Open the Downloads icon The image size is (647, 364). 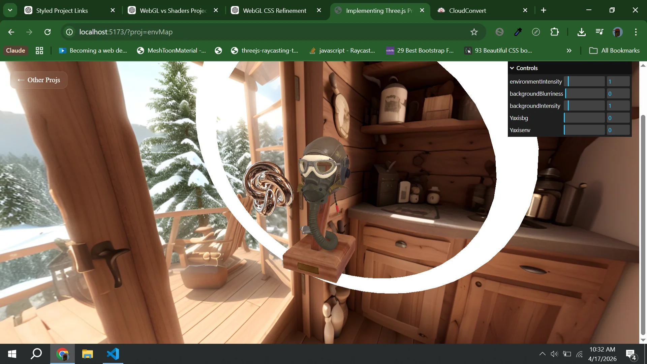coord(581,32)
